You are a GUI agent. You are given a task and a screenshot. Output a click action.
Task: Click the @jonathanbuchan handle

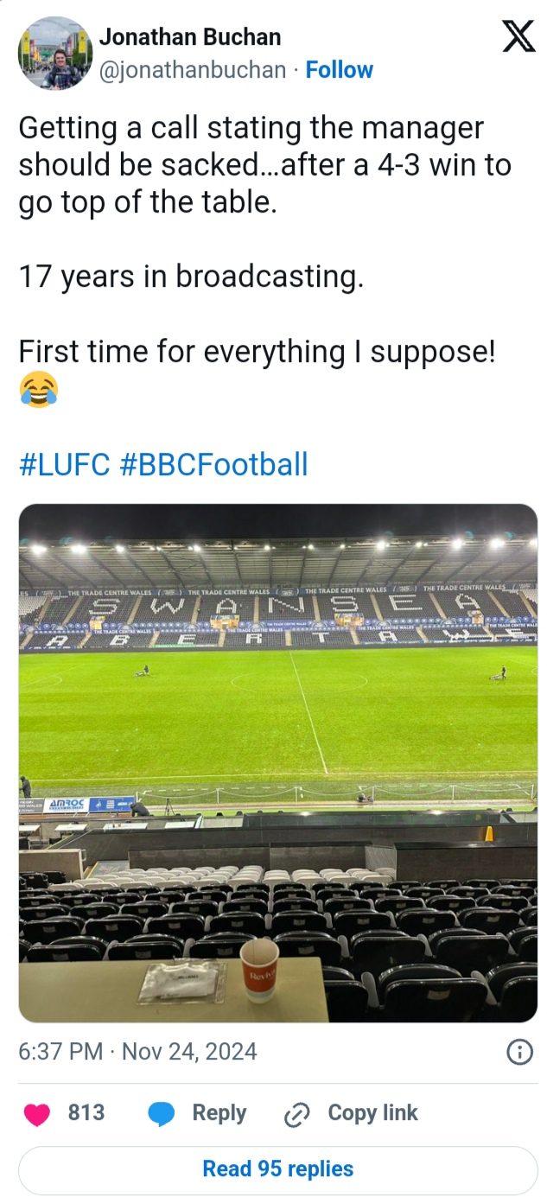[x=193, y=70]
